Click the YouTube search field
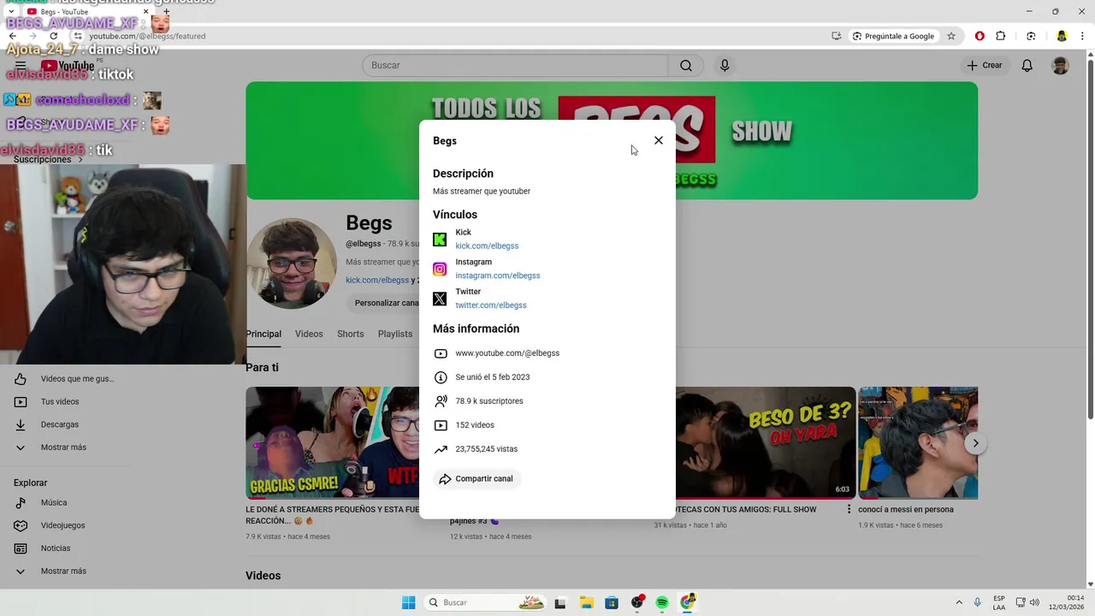The width and height of the screenshot is (1095, 616). 515,65
